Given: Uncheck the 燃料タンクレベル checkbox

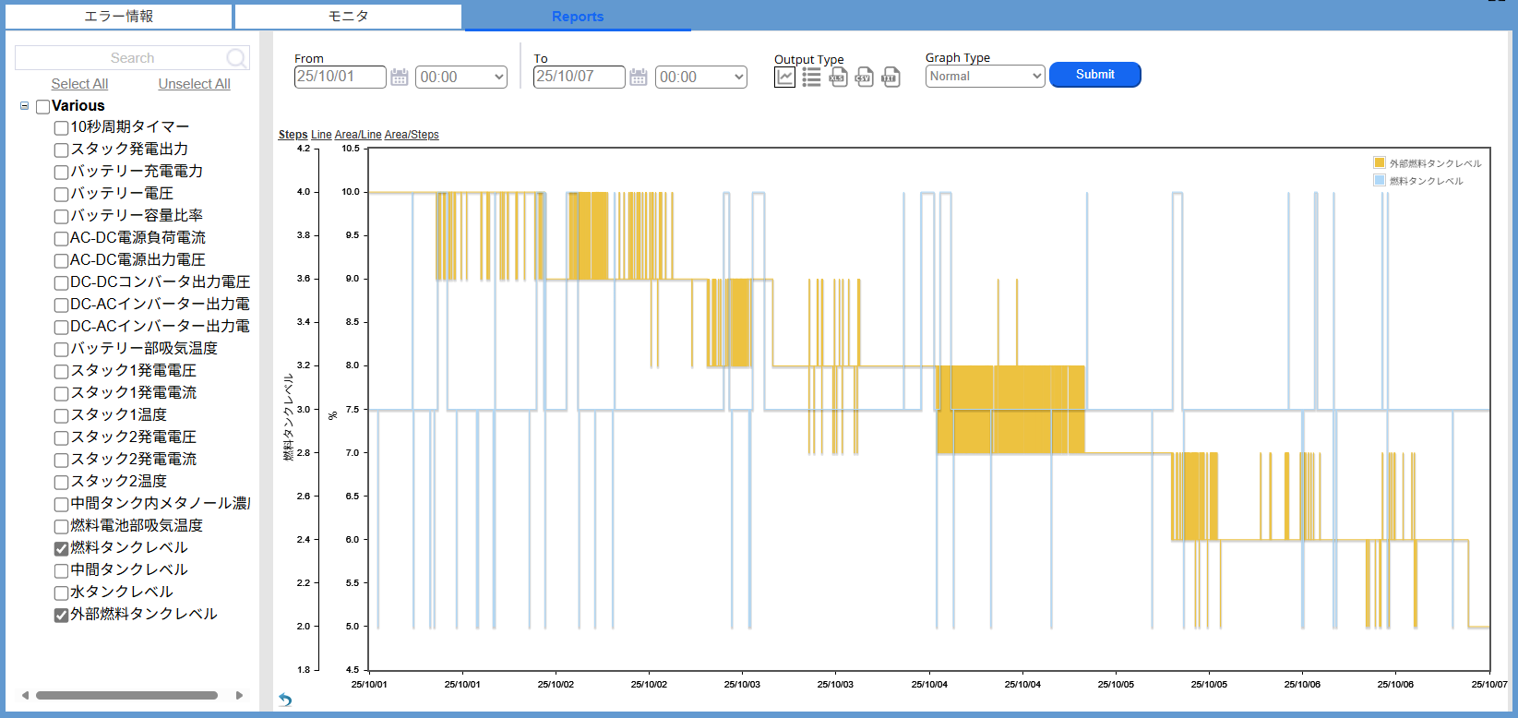Looking at the screenshot, I should [62, 549].
